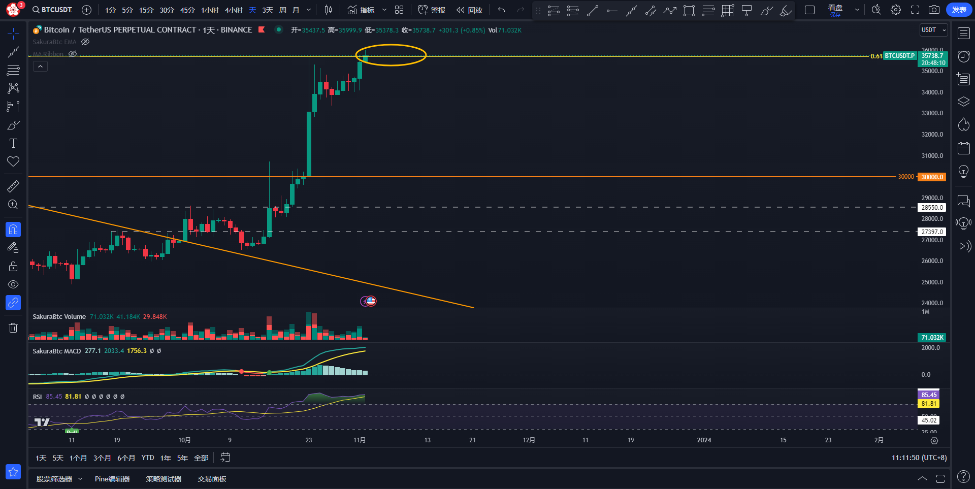Screen dimensions: 975x489
Task: Toggle MA Ribbon indicator visibility
Action: click(x=73, y=54)
